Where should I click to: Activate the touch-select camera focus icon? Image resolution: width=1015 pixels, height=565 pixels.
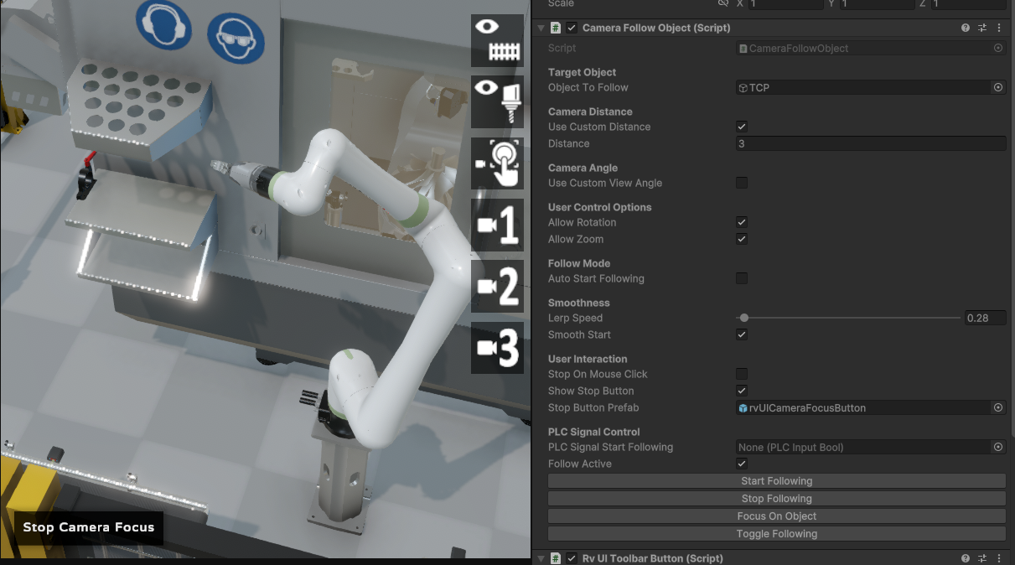tap(497, 163)
